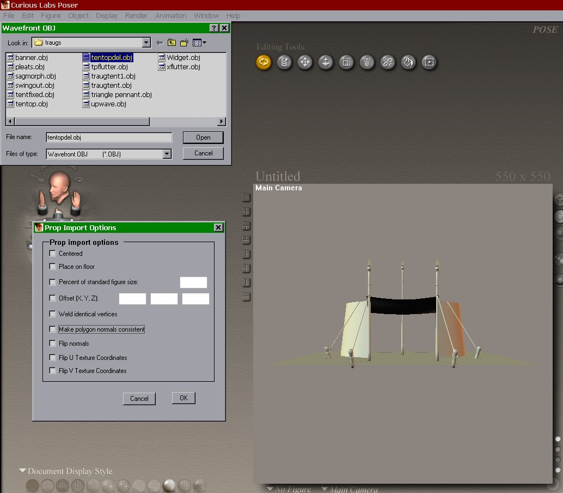Enable Weld identical vertices
Viewport: 563px width, 493px height.
(52, 314)
